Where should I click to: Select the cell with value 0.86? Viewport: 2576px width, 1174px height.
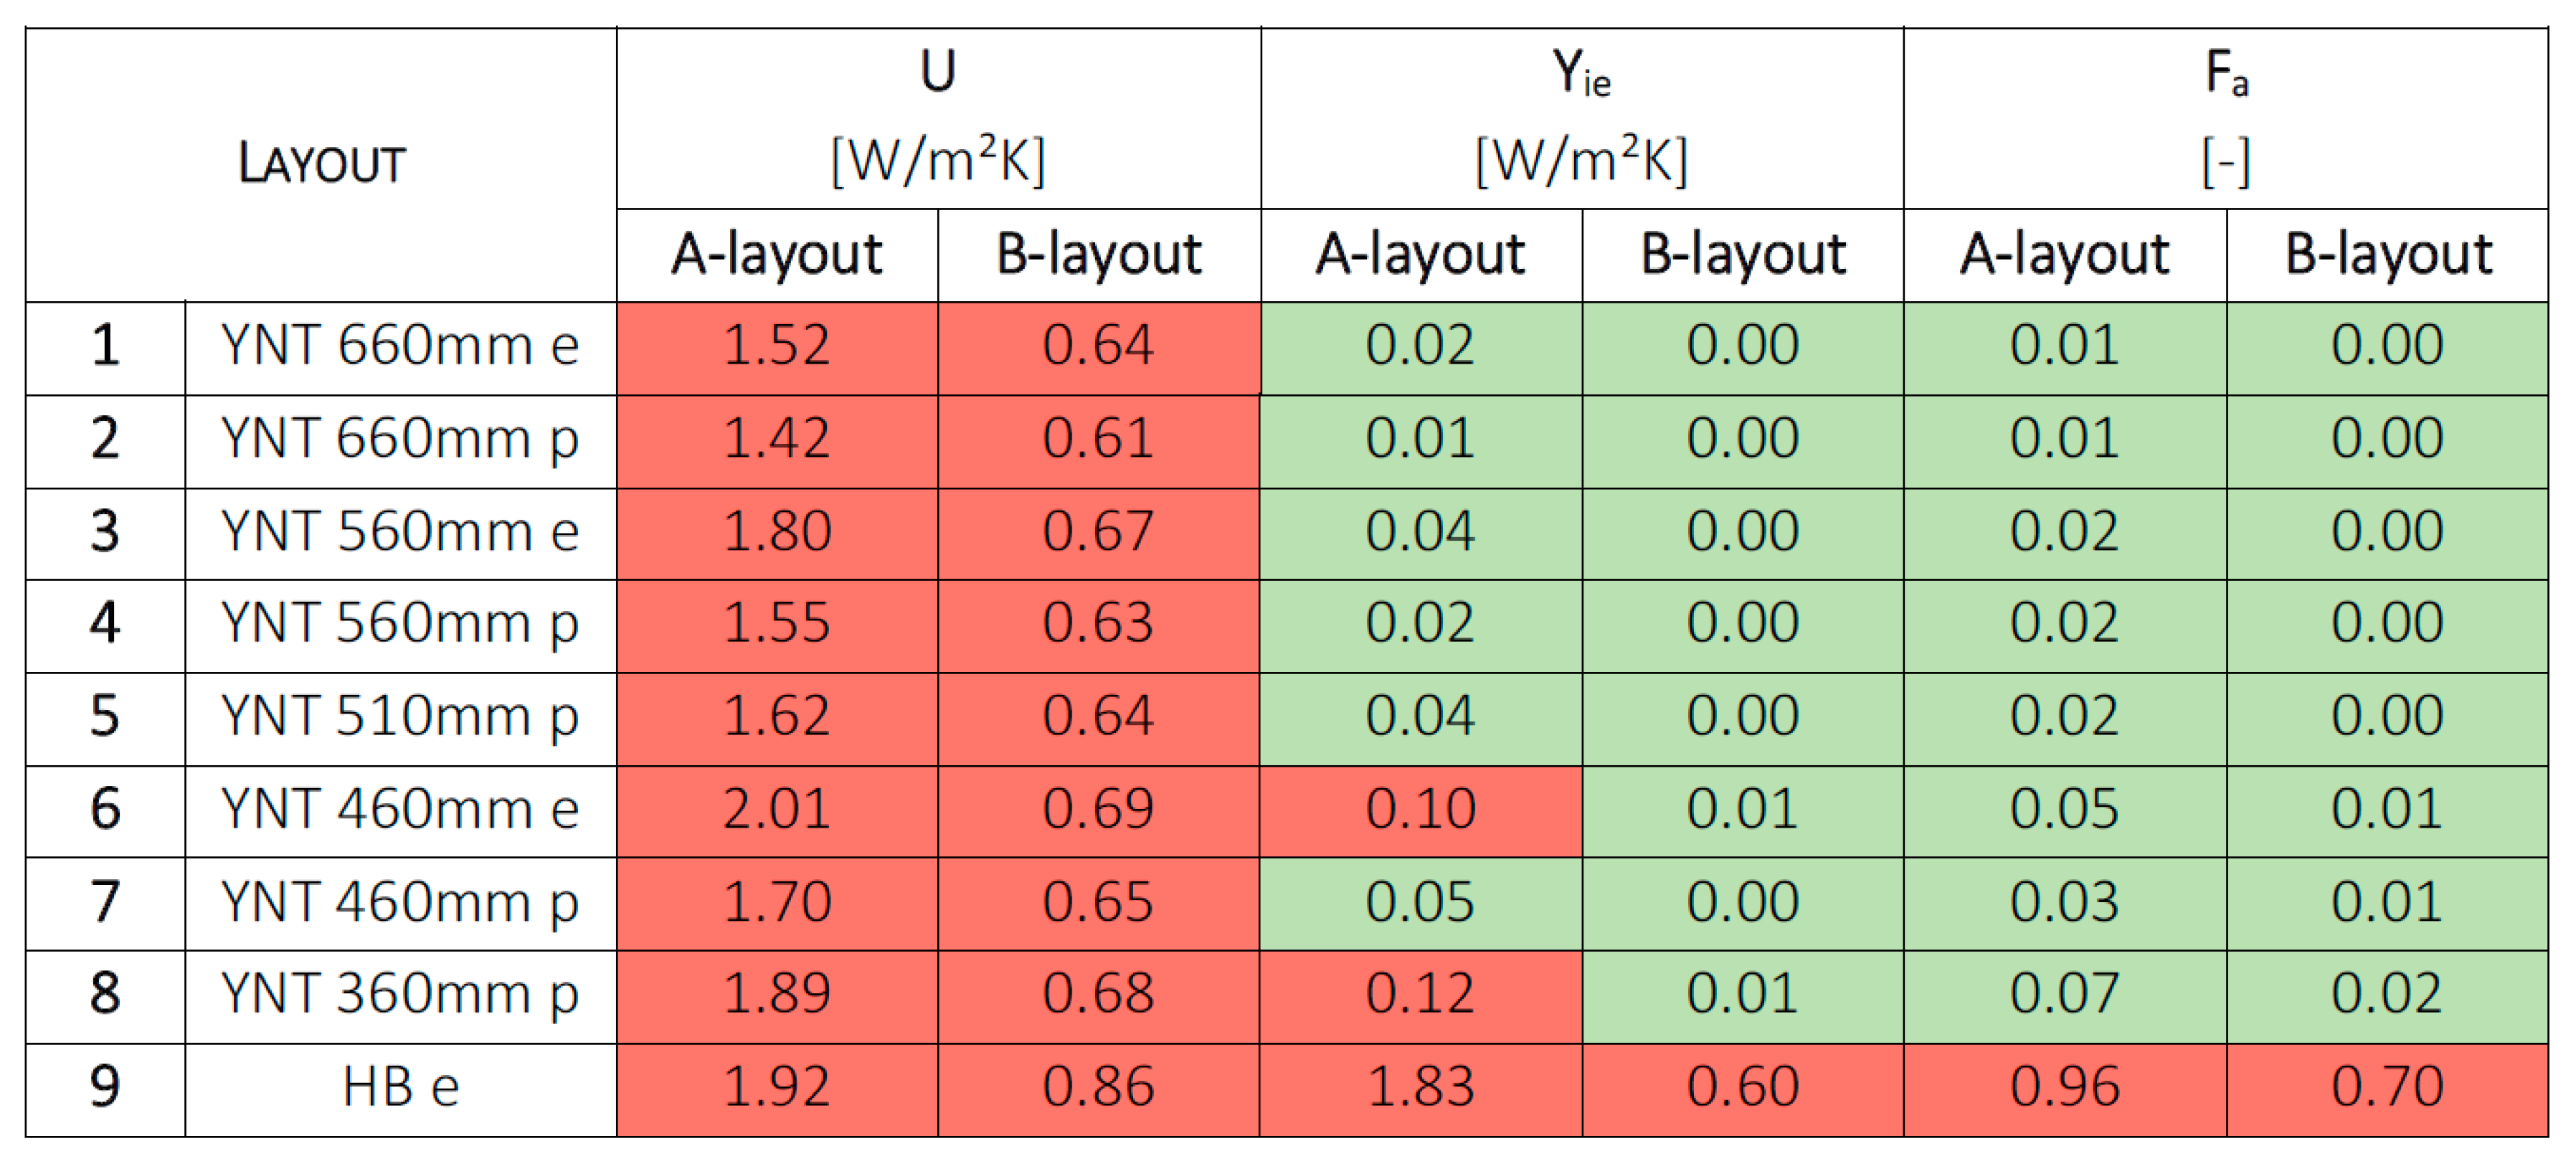1098,1087
